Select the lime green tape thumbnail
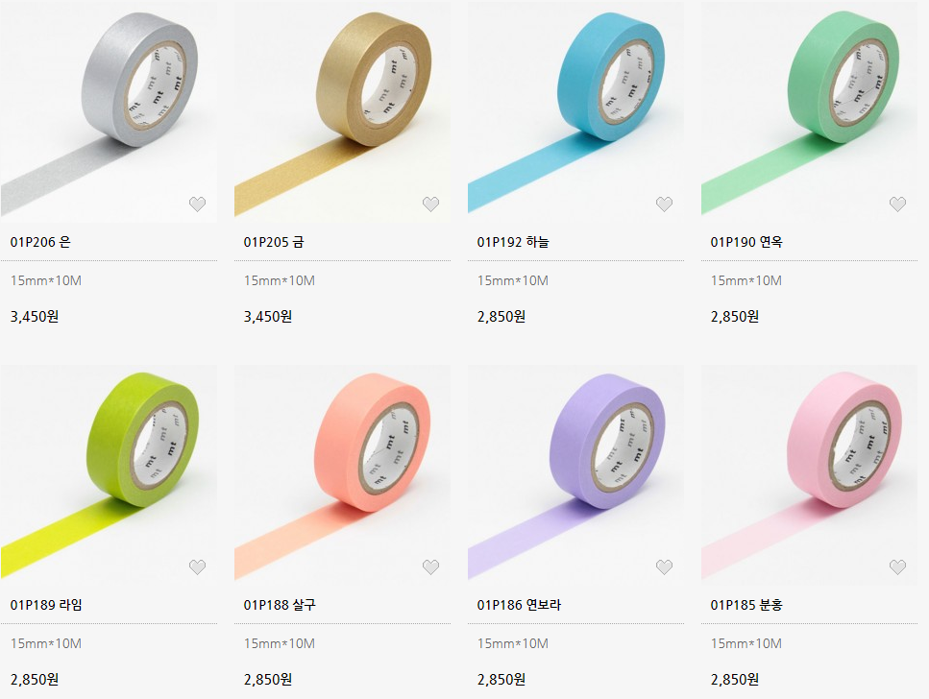 click(109, 475)
